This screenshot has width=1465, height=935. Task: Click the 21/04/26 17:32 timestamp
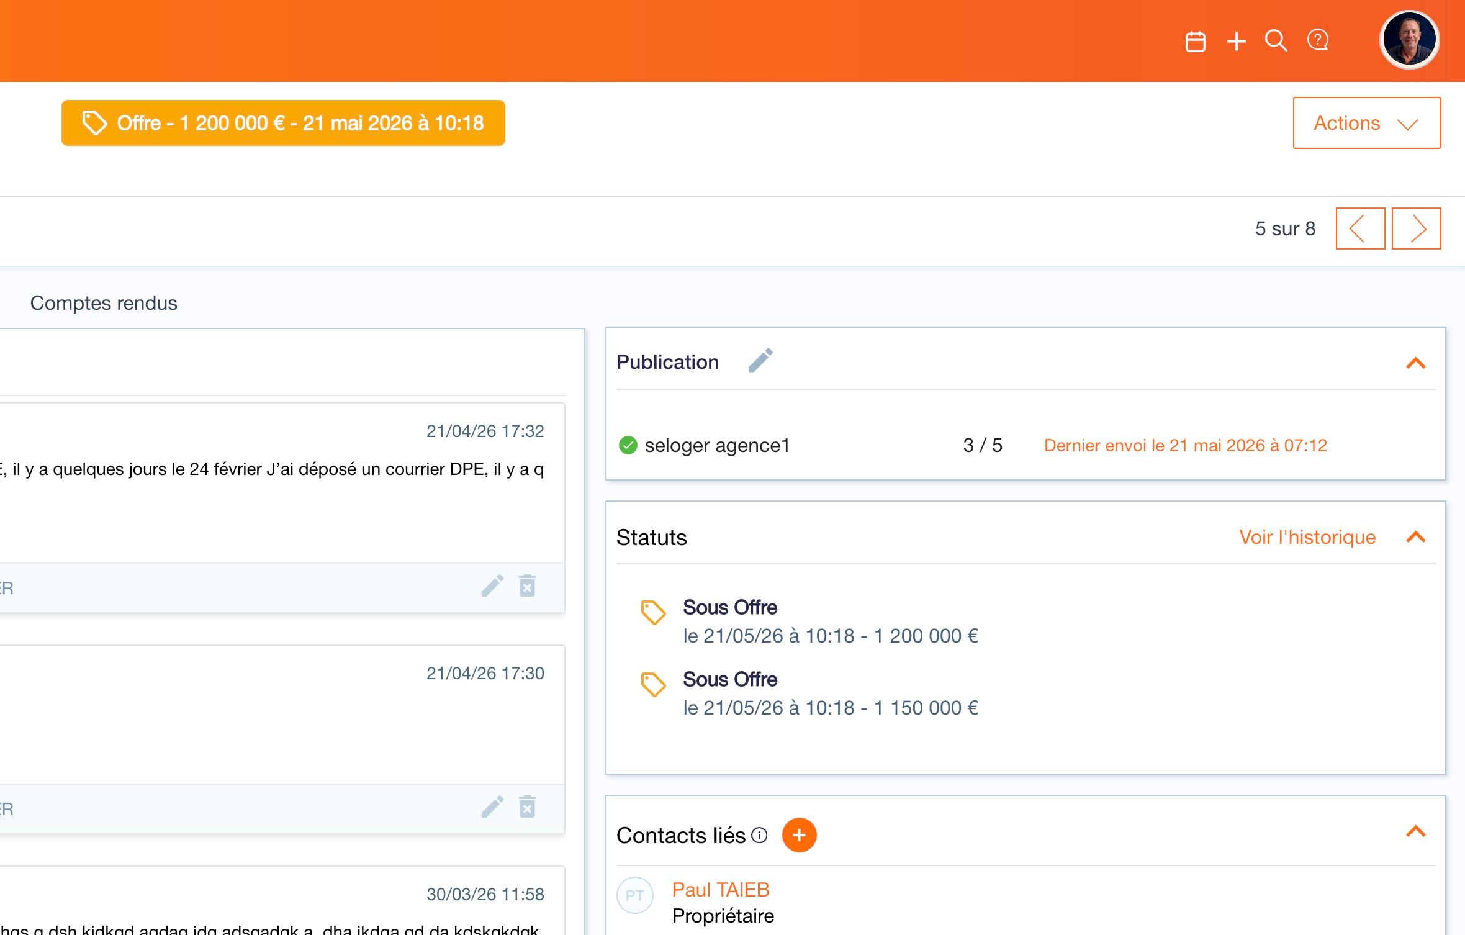click(485, 431)
